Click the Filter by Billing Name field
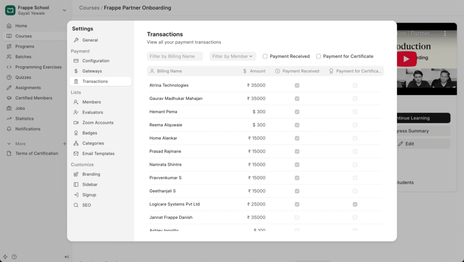464x262 pixels. click(x=174, y=56)
